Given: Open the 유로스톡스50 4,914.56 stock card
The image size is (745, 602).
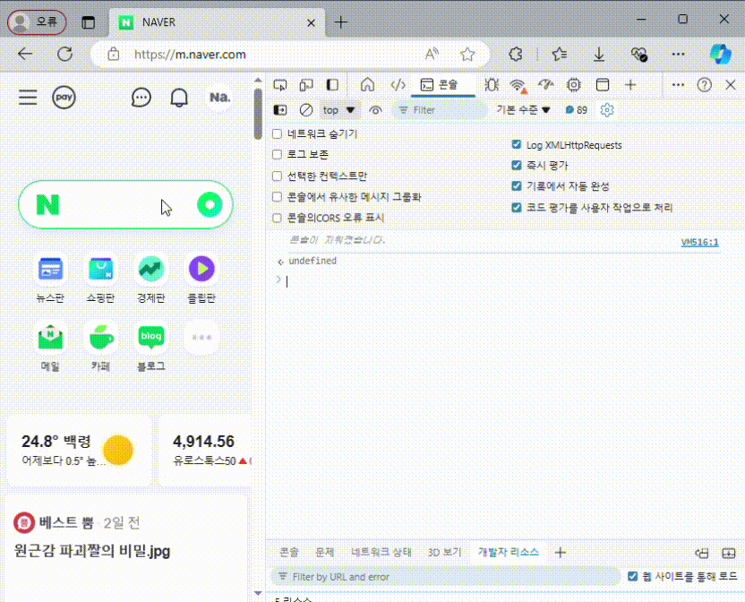Looking at the screenshot, I should (x=205, y=451).
